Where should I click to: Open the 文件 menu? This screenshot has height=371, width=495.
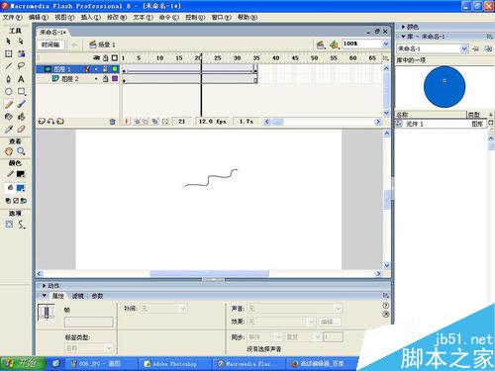(x=13, y=17)
